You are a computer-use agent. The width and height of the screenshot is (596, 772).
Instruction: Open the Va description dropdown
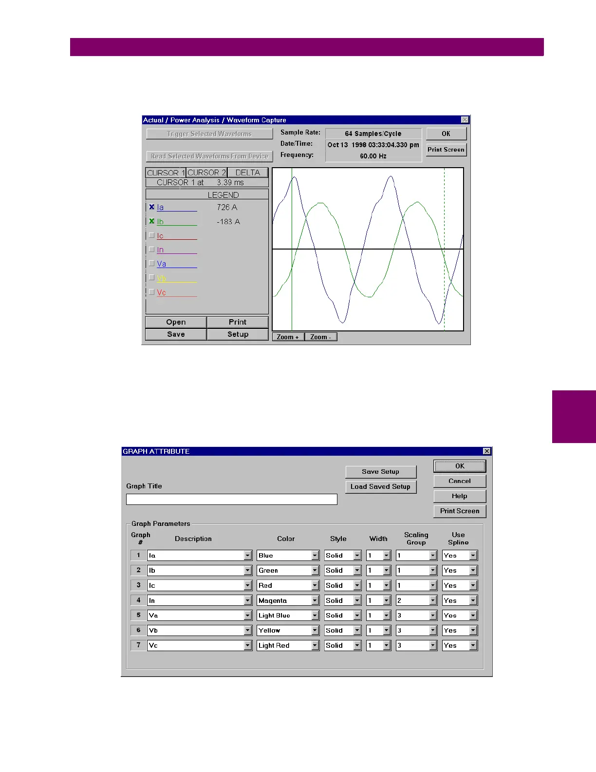(248, 616)
